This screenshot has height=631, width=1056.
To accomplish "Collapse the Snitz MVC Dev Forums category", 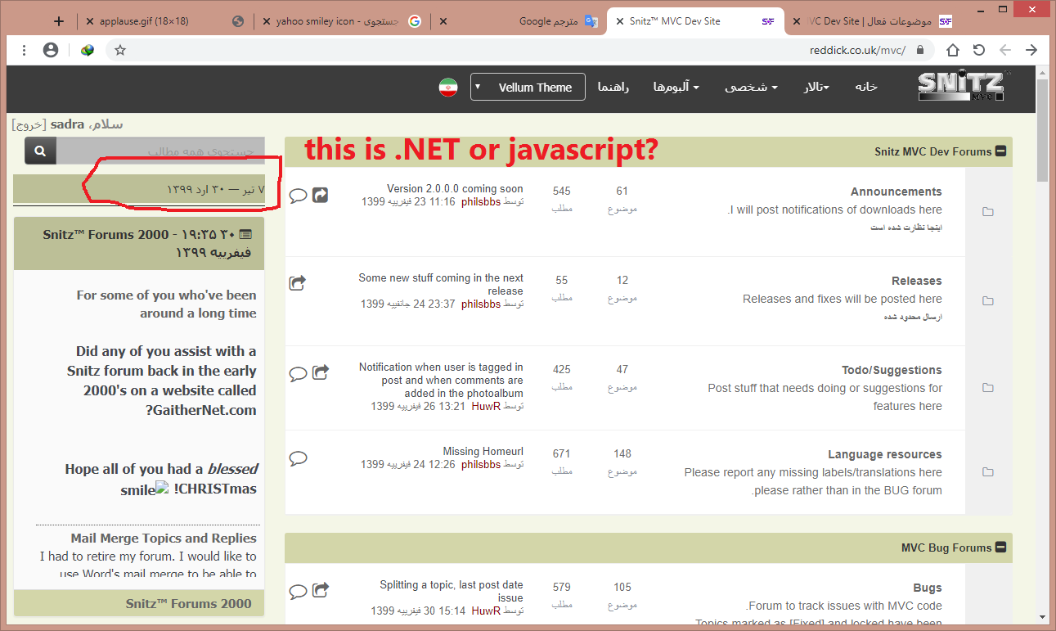I will click(1000, 151).
